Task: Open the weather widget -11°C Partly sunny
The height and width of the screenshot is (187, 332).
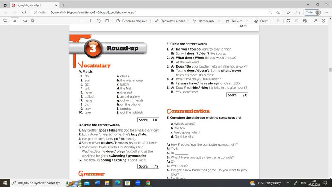Action: pyautogui.click(x=266, y=183)
